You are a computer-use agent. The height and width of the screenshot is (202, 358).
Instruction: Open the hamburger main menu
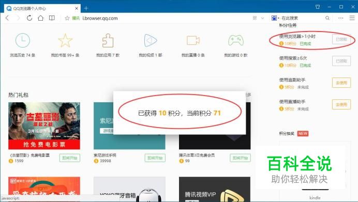(352, 18)
